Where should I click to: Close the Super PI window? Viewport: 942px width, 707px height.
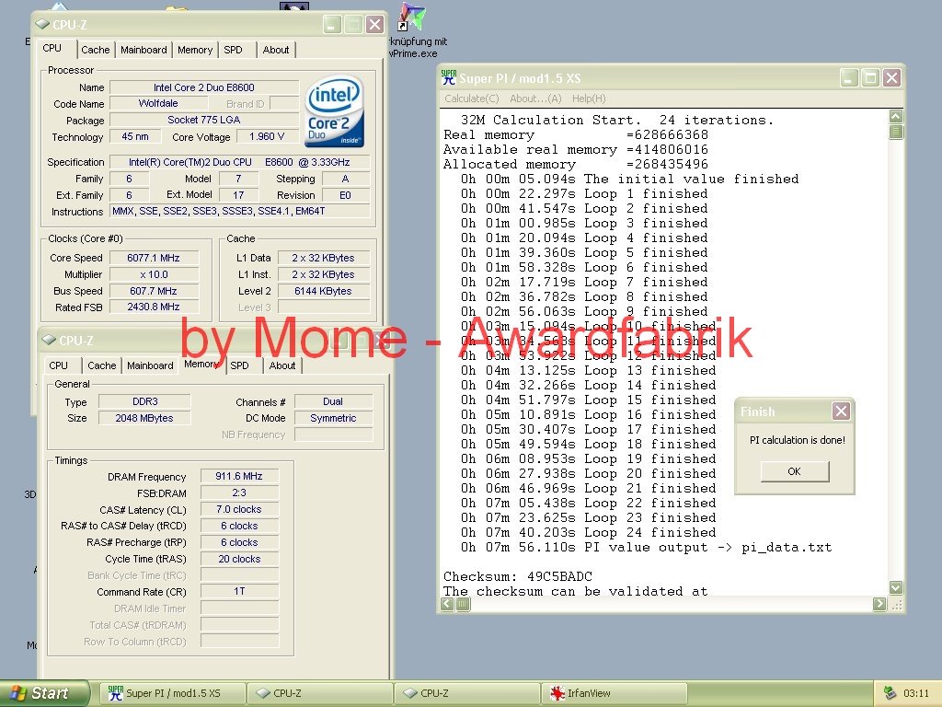(892, 77)
